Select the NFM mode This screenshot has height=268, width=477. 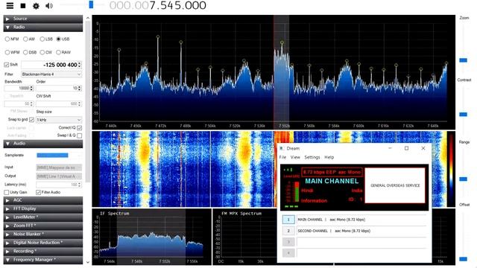tap(7, 39)
